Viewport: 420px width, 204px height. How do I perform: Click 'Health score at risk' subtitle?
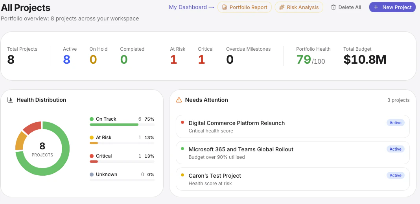210,184
